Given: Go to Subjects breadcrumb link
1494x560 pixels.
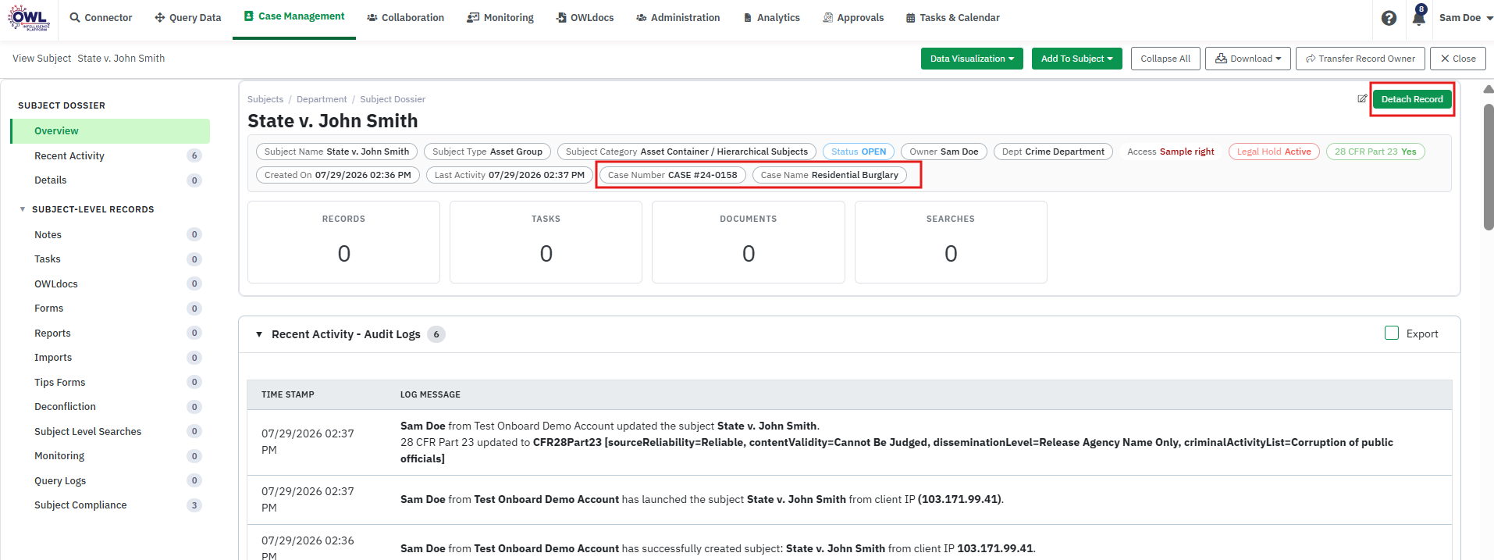Looking at the screenshot, I should 265,99.
